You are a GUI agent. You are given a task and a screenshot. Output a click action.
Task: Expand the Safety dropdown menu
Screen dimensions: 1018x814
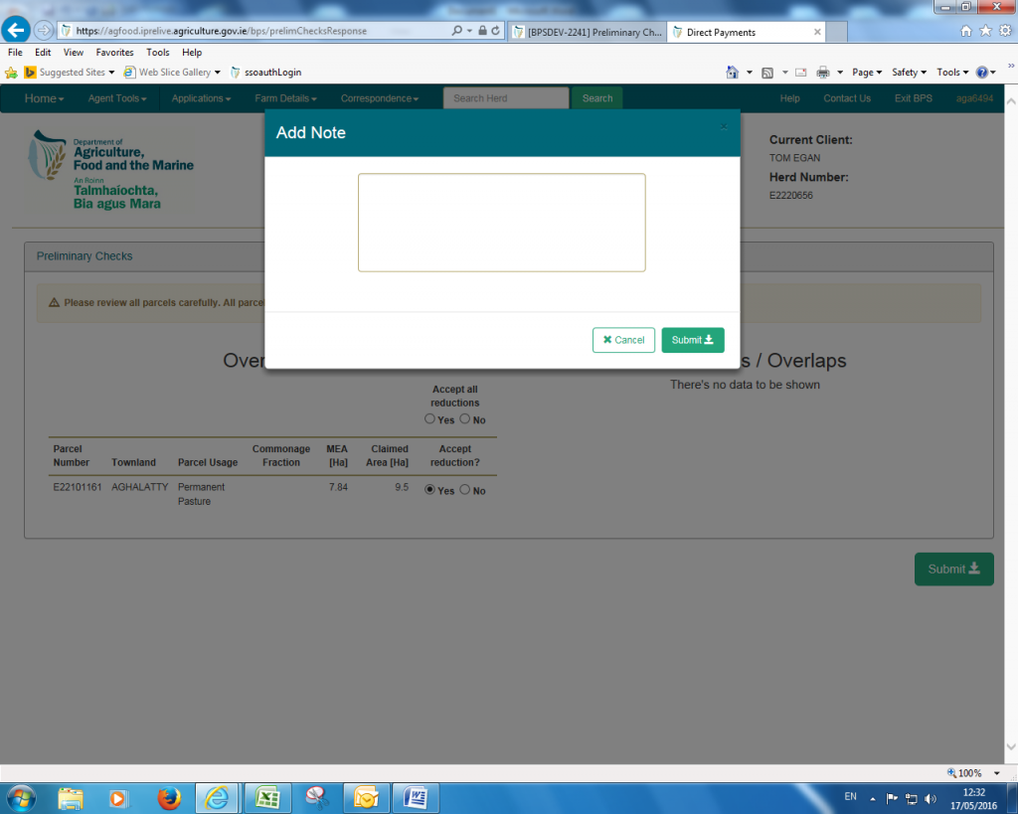(x=909, y=72)
